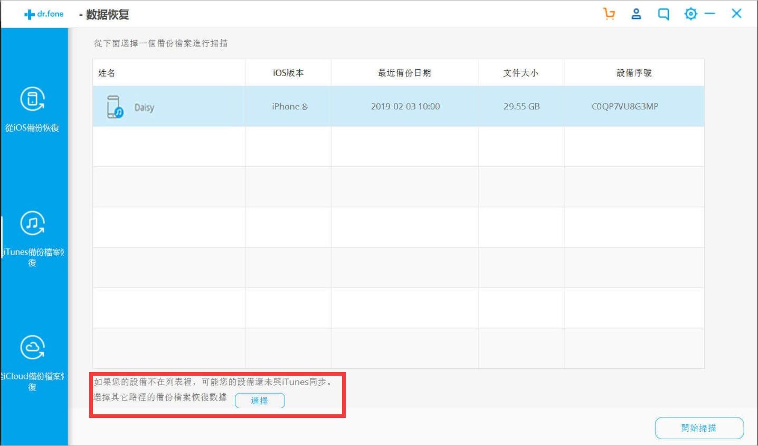Open the feedback chat icon
Screen dimensions: 758x446
click(x=664, y=14)
